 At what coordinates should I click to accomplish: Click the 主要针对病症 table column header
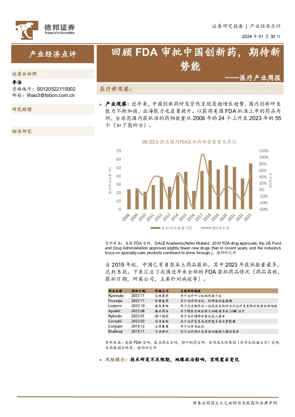click(x=191, y=291)
